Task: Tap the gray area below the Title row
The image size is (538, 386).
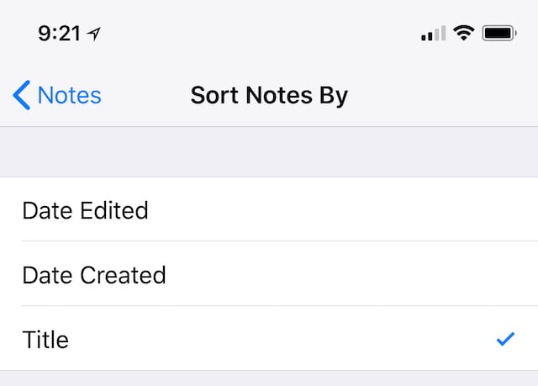Action: click(269, 378)
